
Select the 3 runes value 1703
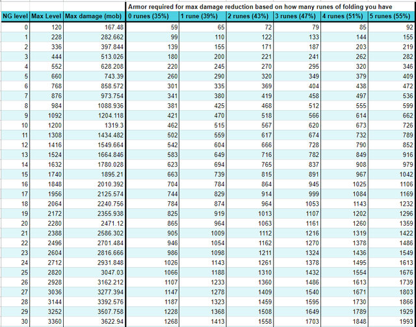tap(297, 321)
